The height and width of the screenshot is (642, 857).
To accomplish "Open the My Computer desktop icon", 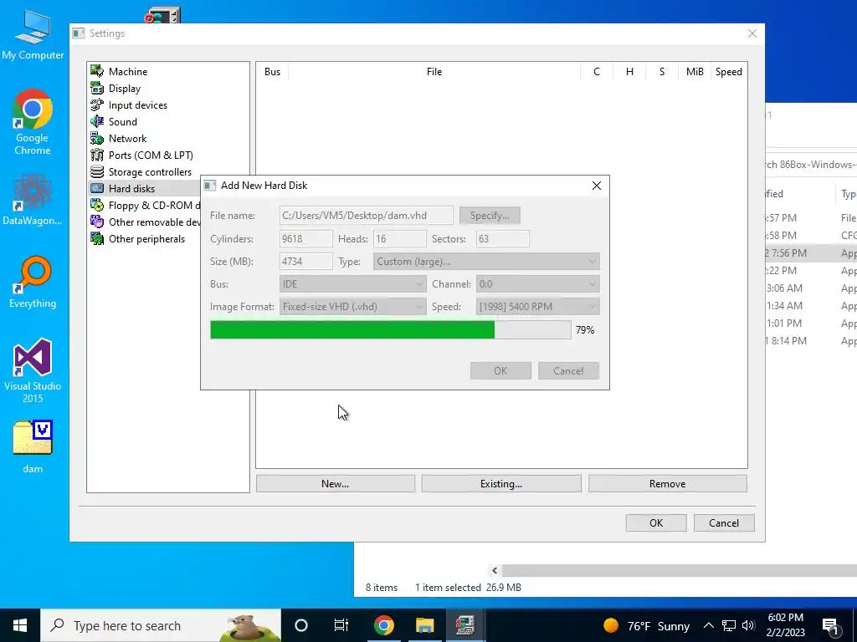I will [x=33, y=33].
